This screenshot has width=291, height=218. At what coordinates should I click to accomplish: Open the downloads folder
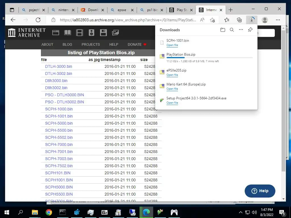coord(223,30)
